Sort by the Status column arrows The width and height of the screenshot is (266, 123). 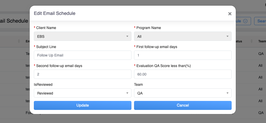pos(251,41)
